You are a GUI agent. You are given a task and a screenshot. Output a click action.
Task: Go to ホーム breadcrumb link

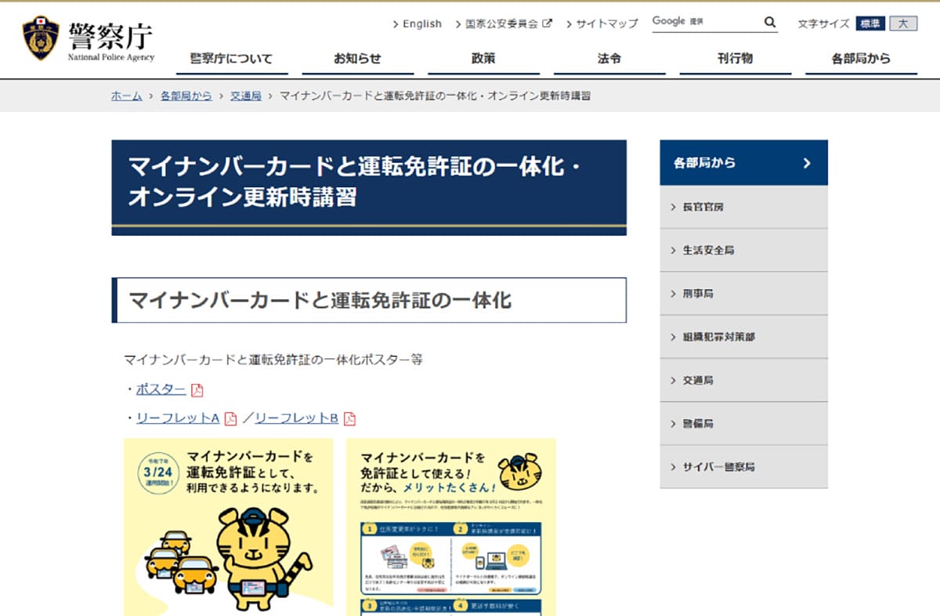[x=126, y=96]
